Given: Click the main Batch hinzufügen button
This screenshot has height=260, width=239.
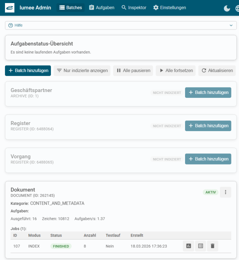Looking at the screenshot, I should (x=28, y=71).
